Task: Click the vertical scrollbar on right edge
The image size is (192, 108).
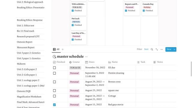Action: click(191, 69)
